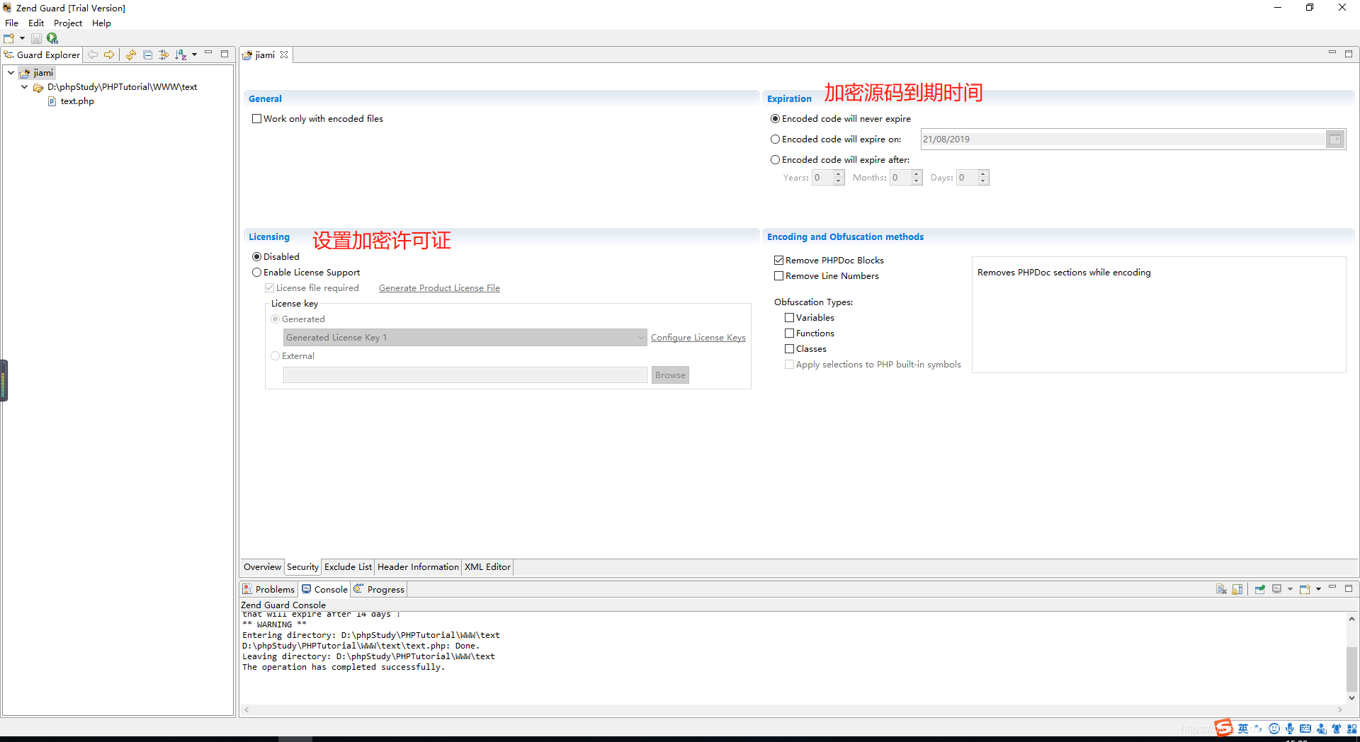Click Configure License Keys link
This screenshot has height=742, width=1360.
698,338
